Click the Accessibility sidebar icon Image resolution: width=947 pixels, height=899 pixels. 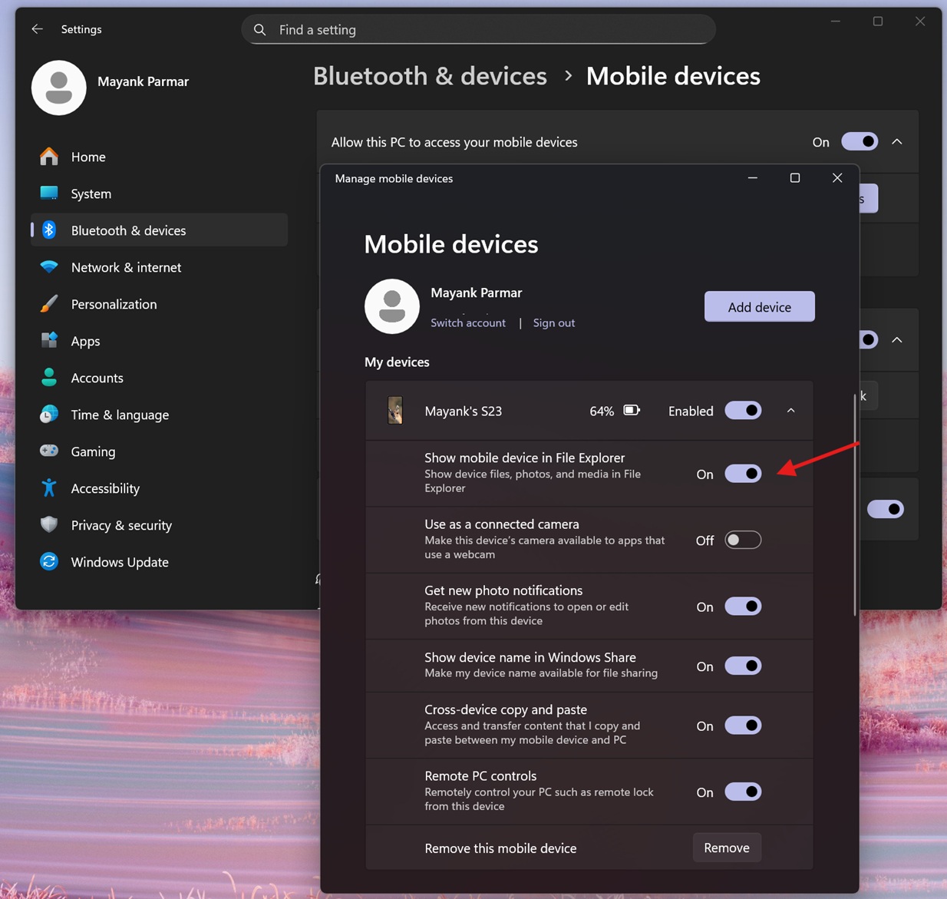point(48,488)
